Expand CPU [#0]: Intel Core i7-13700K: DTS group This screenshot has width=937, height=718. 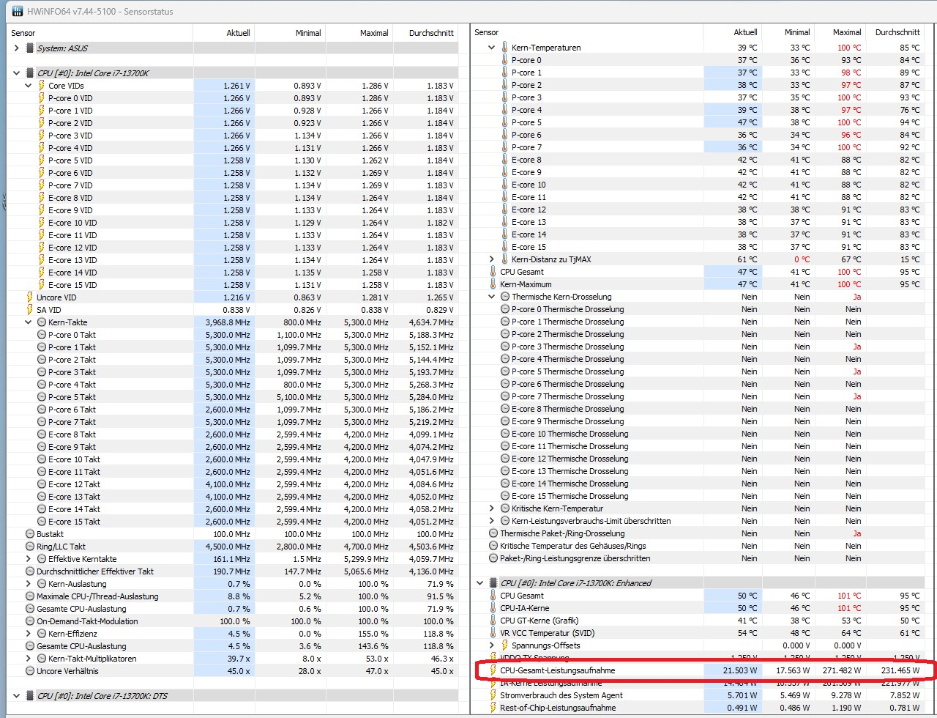tap(17, 696)
